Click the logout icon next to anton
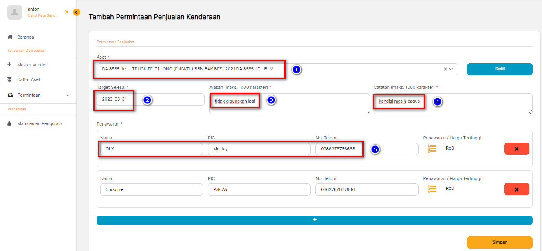The image size is (542, 251). pyautogui.click(x=67, y=12)
